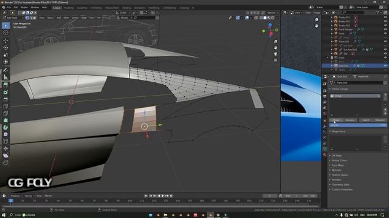
Task: Select the Inset Faces tool
Action: (5, 92)
